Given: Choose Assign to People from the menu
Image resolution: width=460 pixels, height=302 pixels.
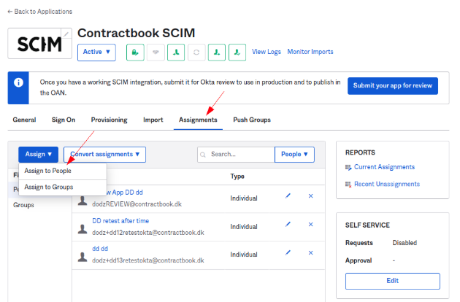Looking at the screenshot, I should (48, 171).
